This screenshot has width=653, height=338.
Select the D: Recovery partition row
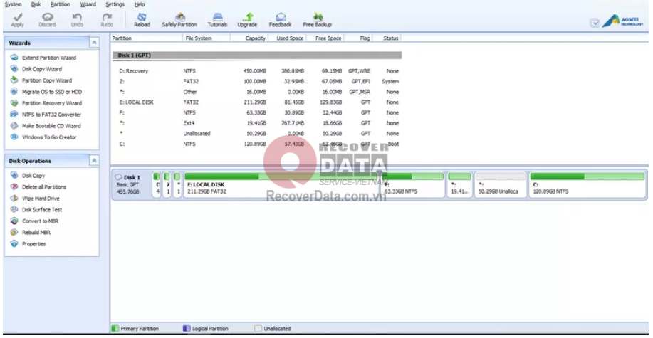[x=257, y=71]
